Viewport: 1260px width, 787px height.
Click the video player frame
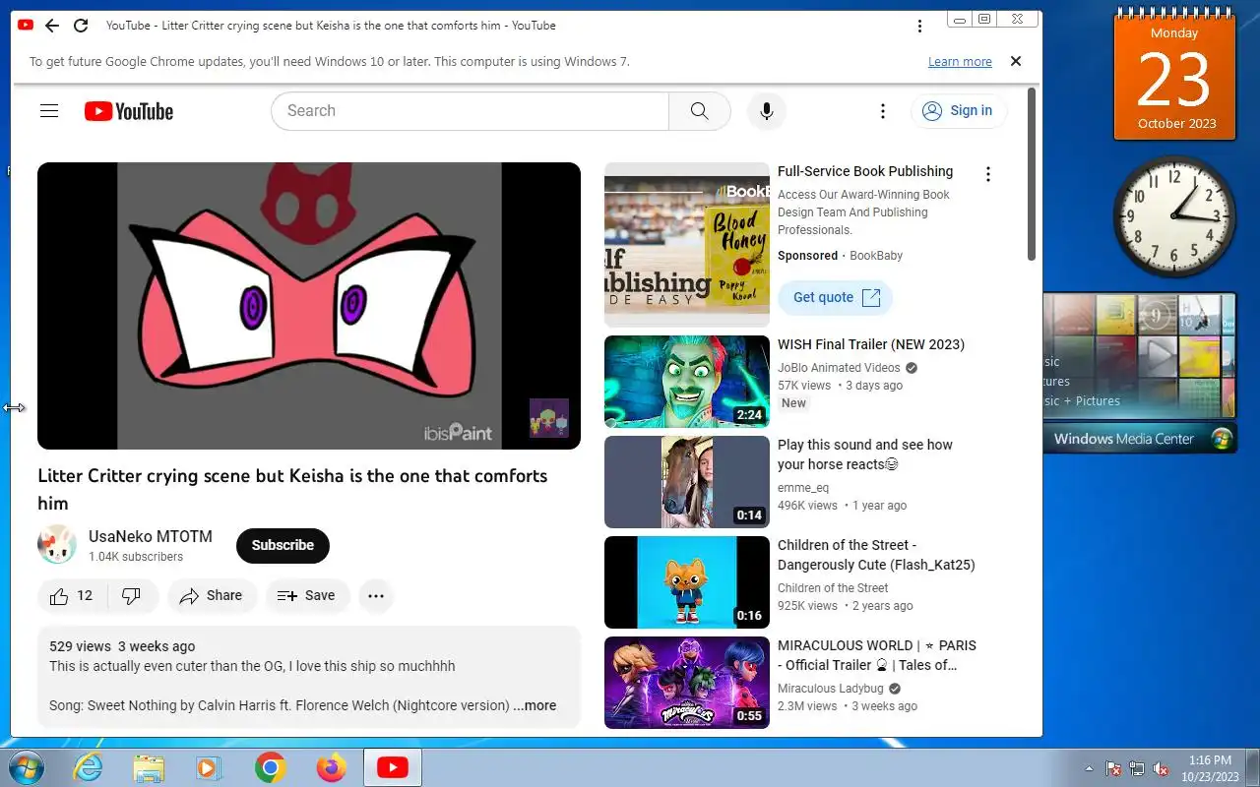coord(309,306)
